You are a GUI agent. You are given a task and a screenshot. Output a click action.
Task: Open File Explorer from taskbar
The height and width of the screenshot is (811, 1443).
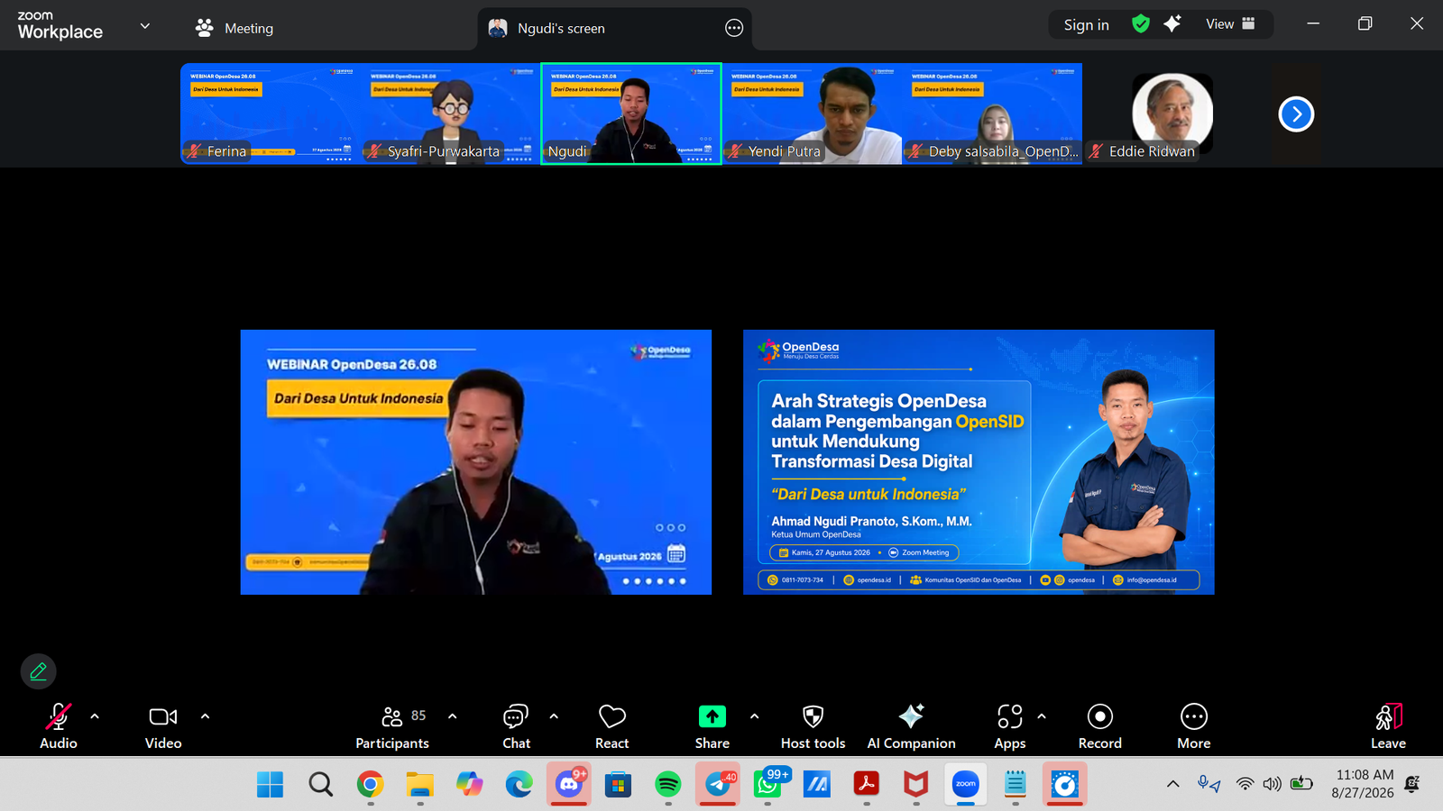coord(419,784)
